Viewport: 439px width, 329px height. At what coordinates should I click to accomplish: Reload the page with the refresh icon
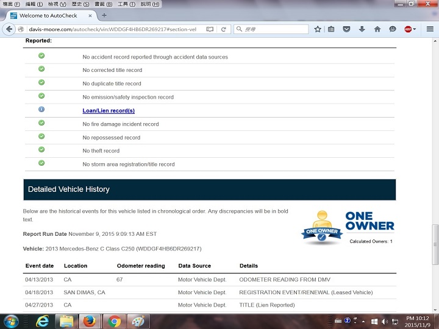[x=223, y=29]
